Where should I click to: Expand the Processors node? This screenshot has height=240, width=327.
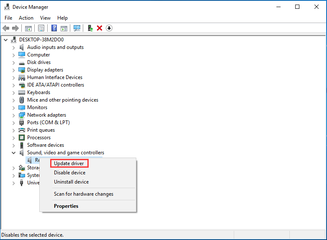pos(13,138)
